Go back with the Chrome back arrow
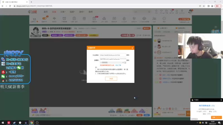Viewport: 223px width, 125px height. (3, 6)
